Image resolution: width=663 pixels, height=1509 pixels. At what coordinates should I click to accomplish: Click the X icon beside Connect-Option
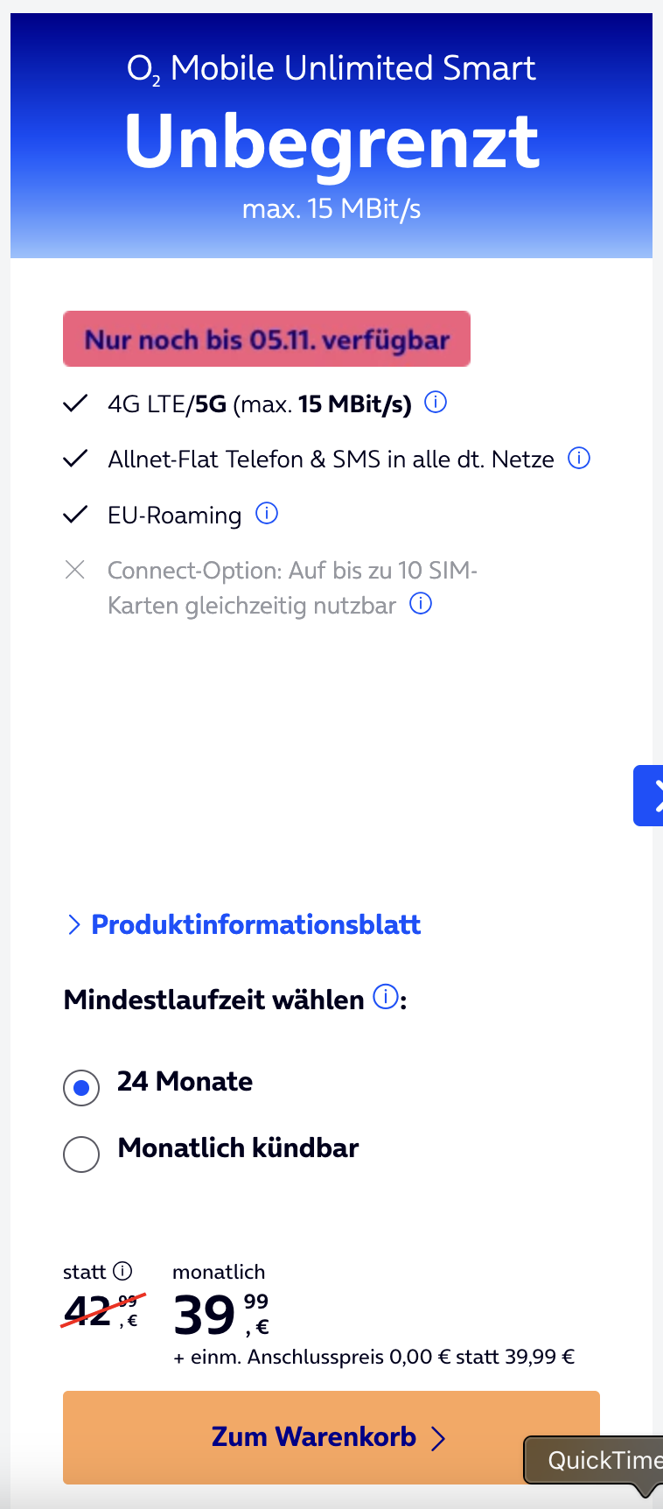(x=75, y=570)
